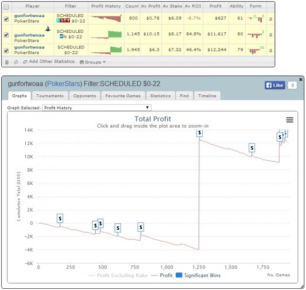Open the chart hamburger context menu
Screen dimensions: 306x290
tap(289, 120)
